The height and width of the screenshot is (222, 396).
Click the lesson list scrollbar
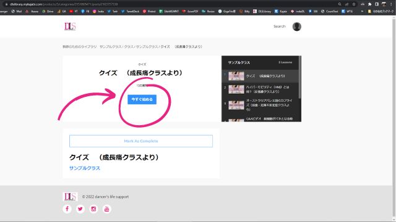point(300,77)
